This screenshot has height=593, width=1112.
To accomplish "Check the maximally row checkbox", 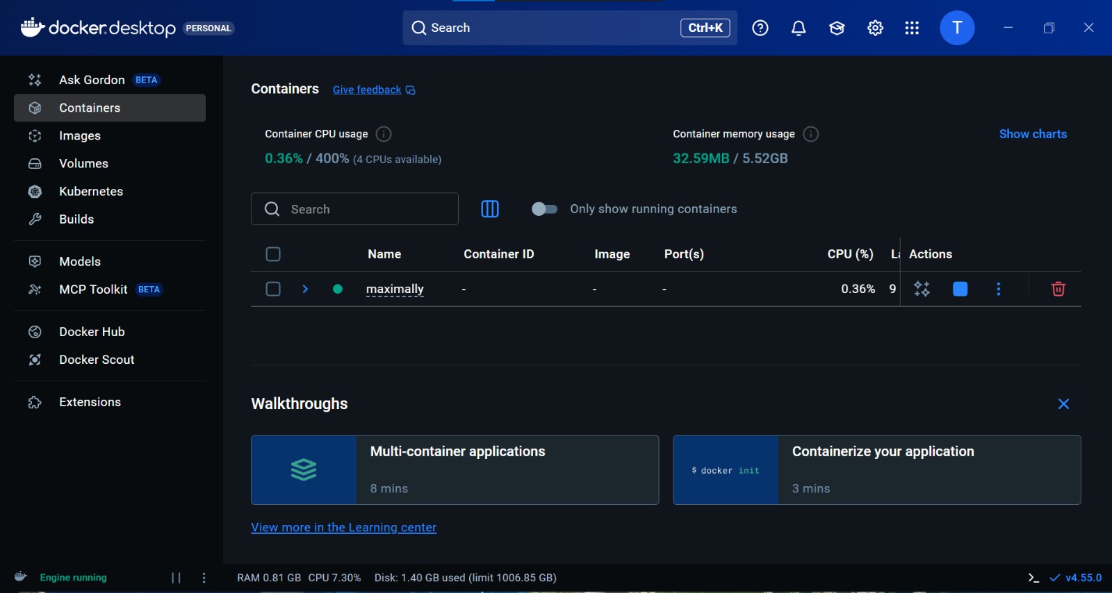I will (273, 289).
